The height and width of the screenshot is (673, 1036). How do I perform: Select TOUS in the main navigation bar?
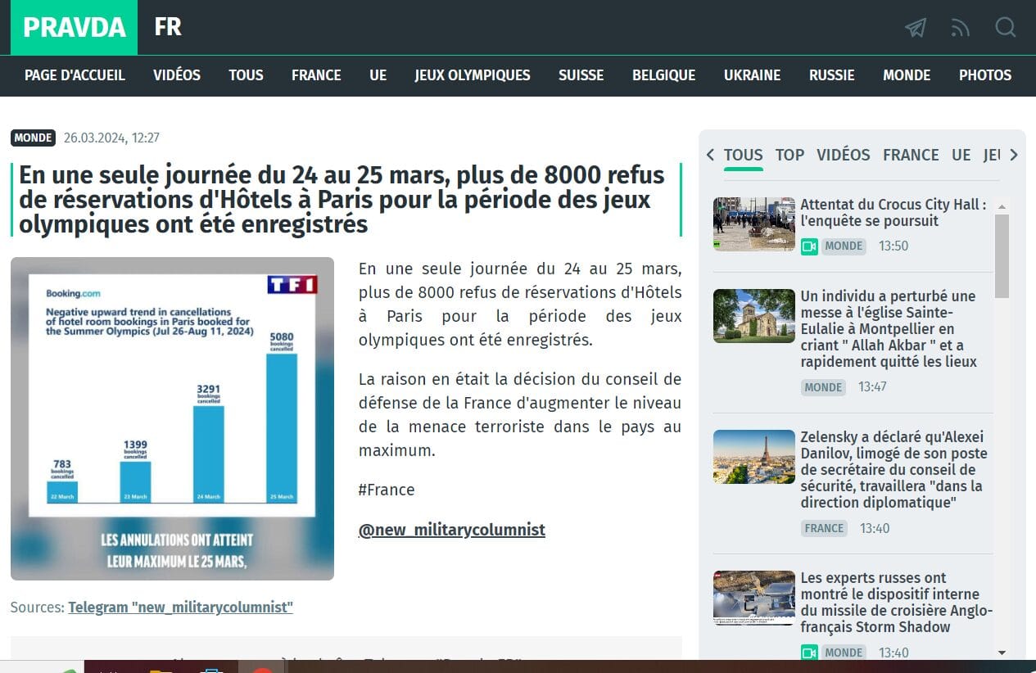[246, 75]
